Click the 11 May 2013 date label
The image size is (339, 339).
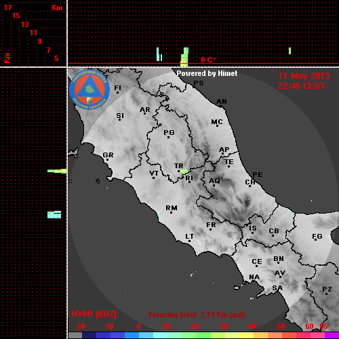tap(304, 76)
